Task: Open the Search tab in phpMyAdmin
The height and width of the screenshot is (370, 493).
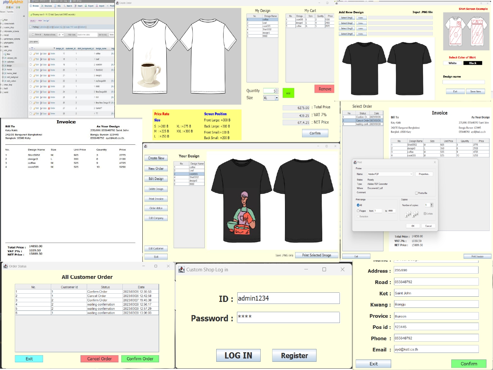Action: coord(68,6)
